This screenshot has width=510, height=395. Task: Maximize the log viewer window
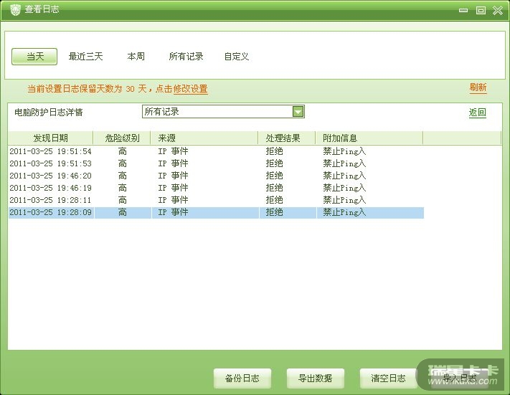click(481, 10)
